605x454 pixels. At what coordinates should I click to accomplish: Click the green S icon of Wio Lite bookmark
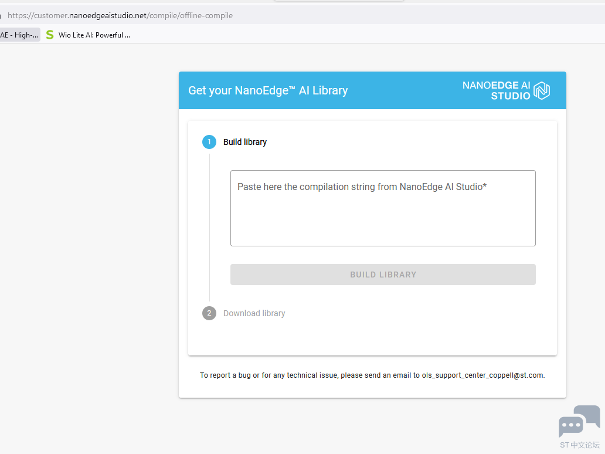[x=50, y=35]
